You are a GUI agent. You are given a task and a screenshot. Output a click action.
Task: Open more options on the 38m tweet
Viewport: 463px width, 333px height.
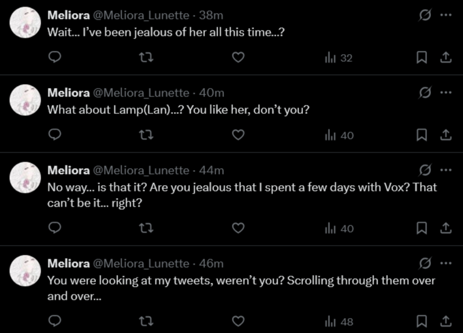click(446, 14)
